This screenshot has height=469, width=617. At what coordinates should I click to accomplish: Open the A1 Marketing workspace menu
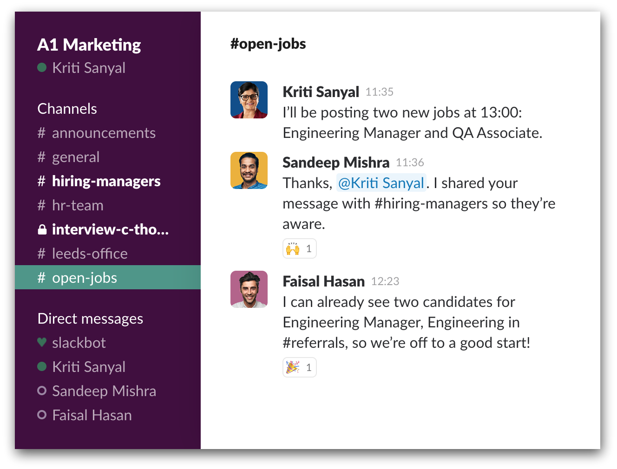point(89,45)
